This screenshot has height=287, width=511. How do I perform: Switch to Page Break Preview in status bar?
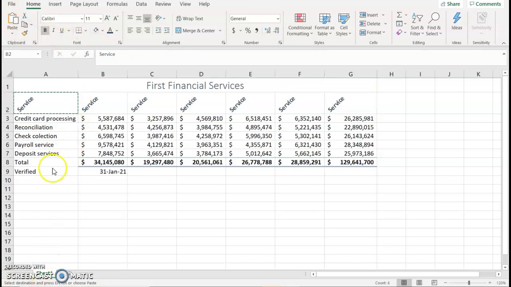point(434,283)
